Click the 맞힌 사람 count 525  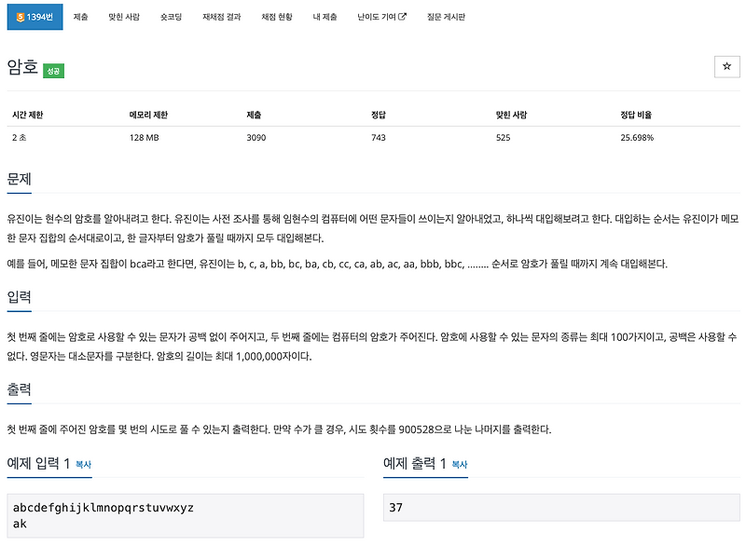pyautogui.click(x=502, y=136)
